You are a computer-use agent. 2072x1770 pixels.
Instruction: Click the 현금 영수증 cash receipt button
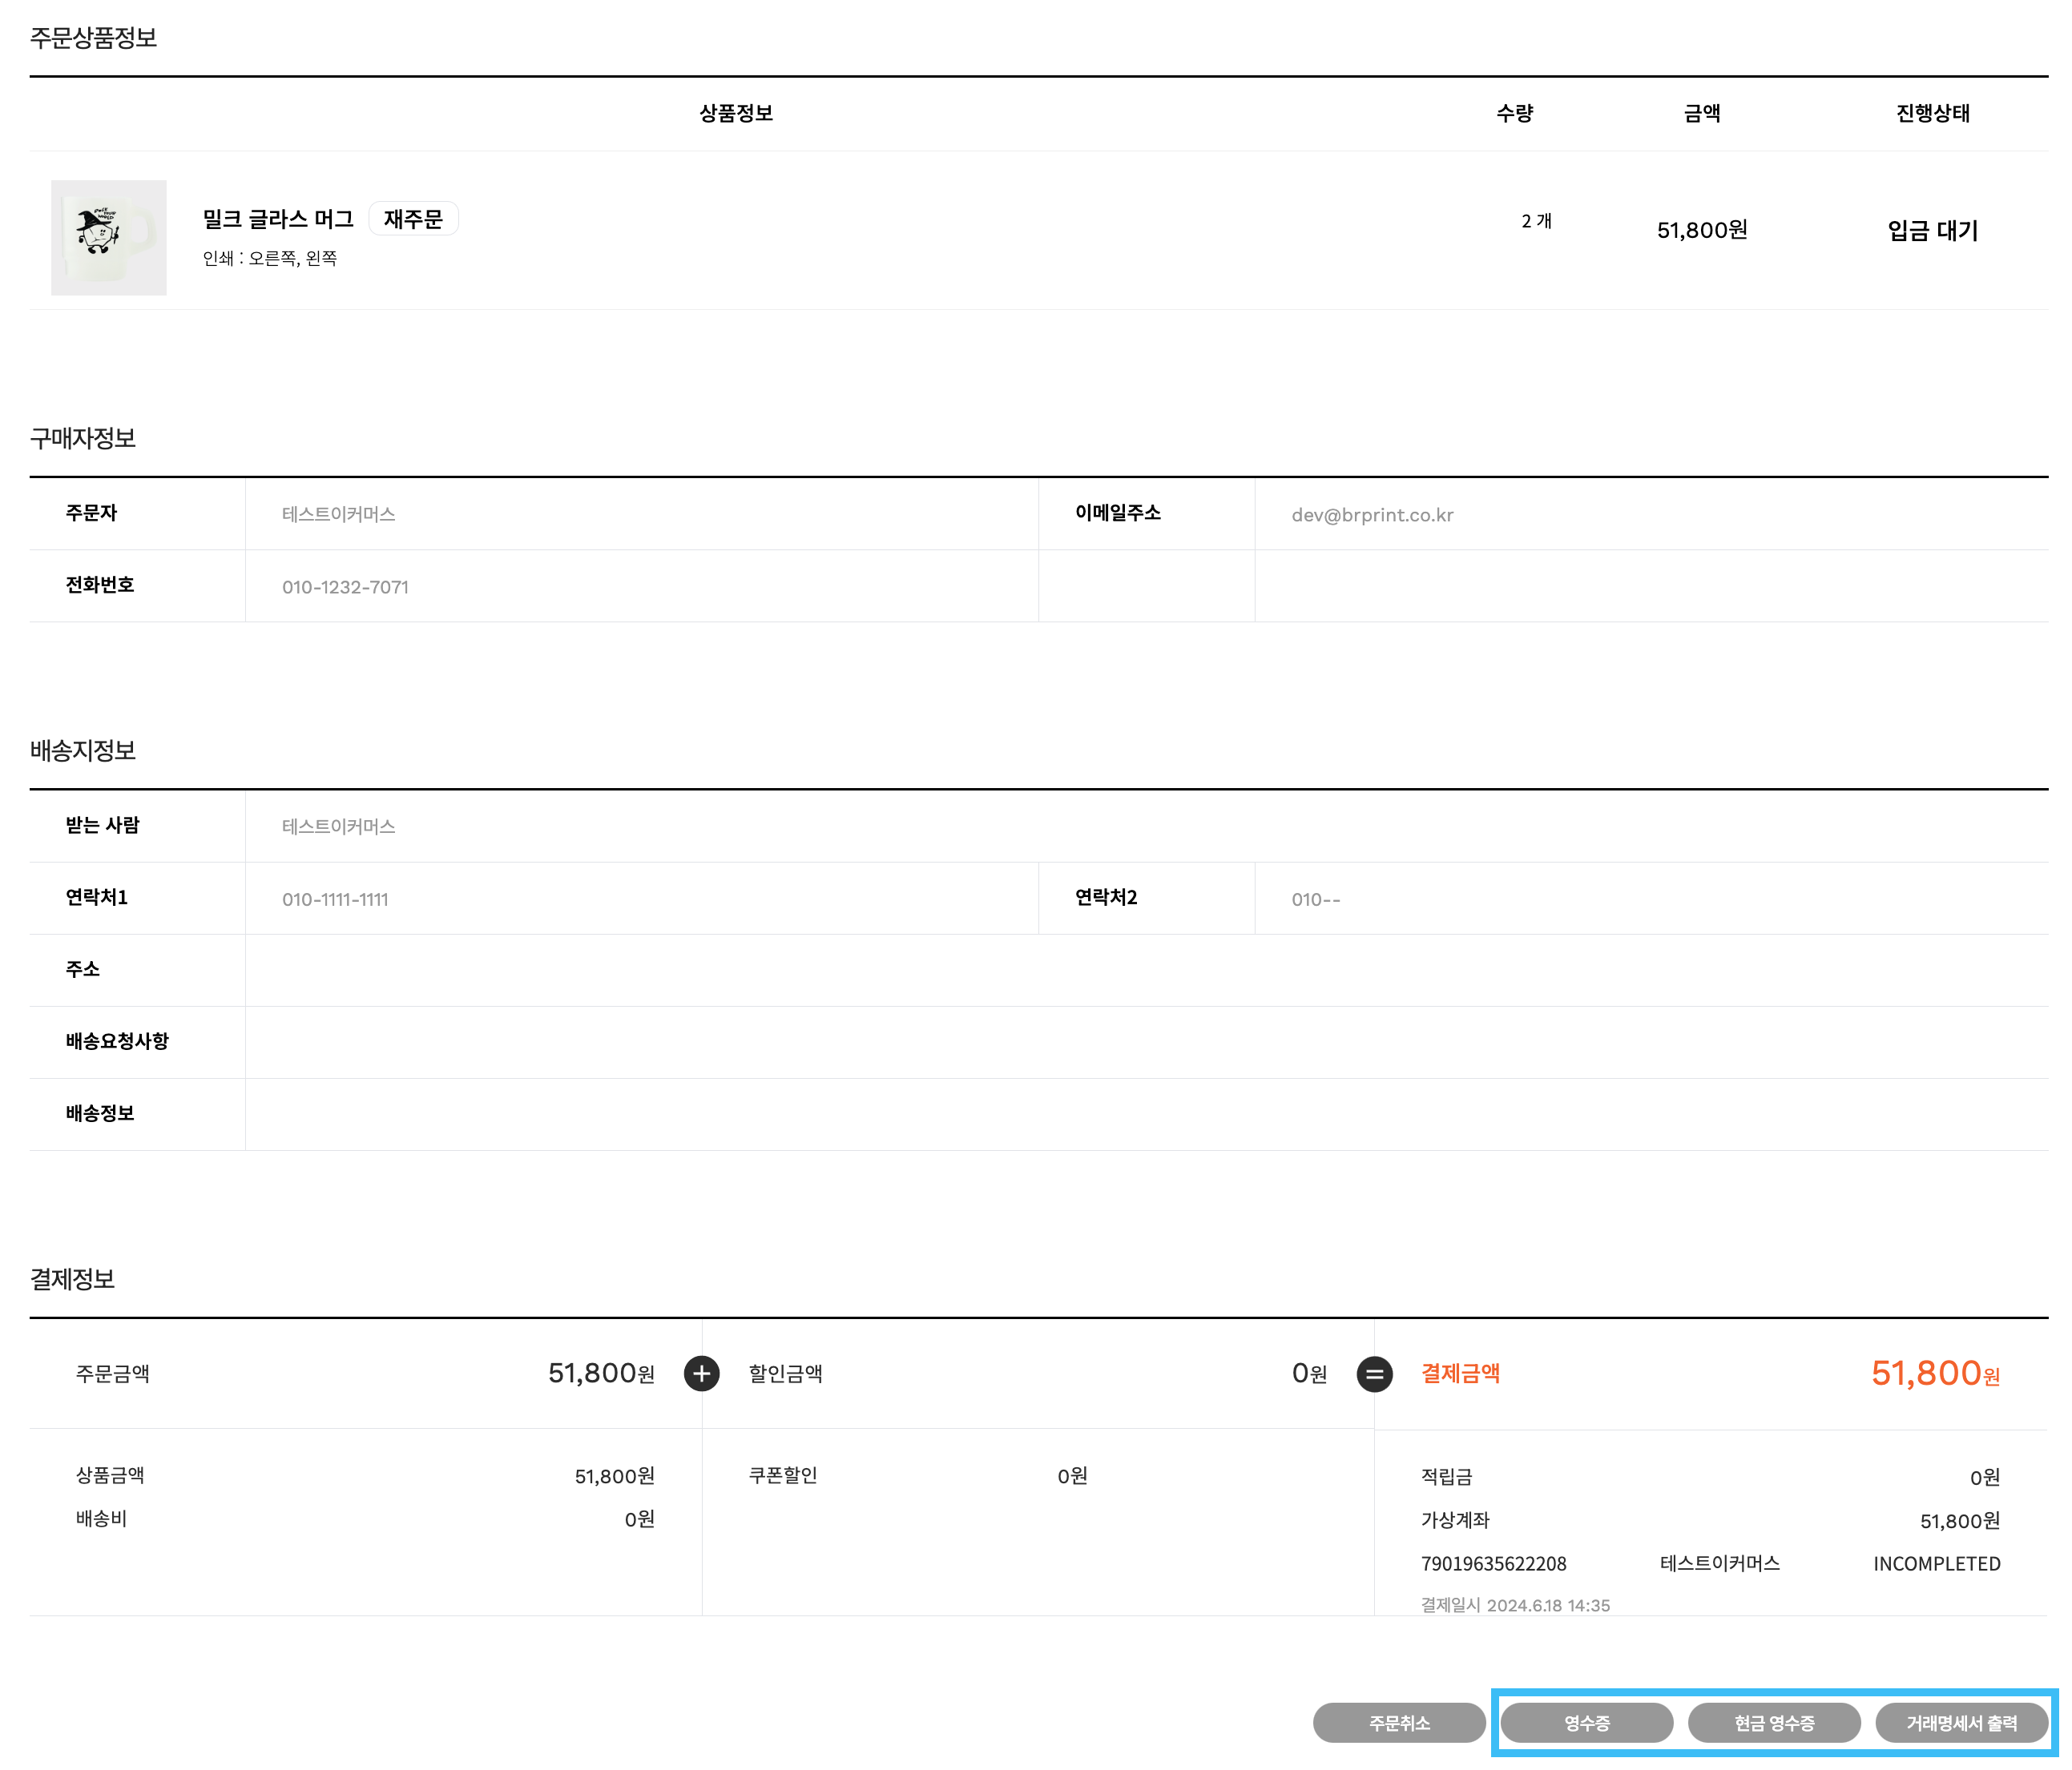(x=1773, y=1722)
